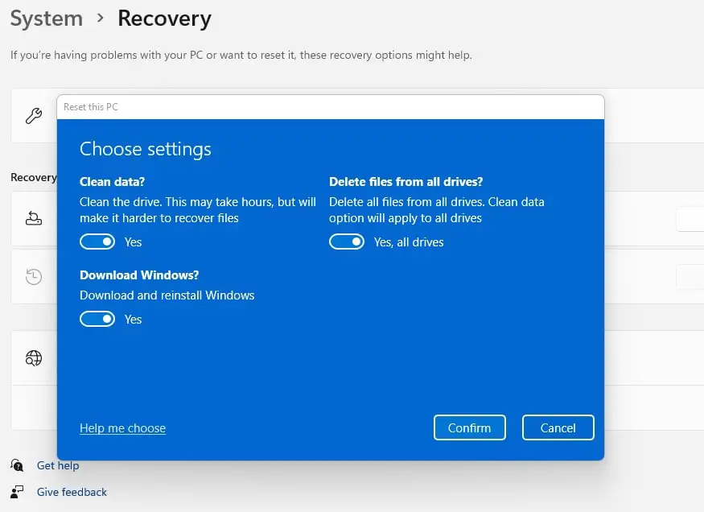Select the Recovery breadcrumb heading
Screen dimensions: 704x512
click(164, 19)
